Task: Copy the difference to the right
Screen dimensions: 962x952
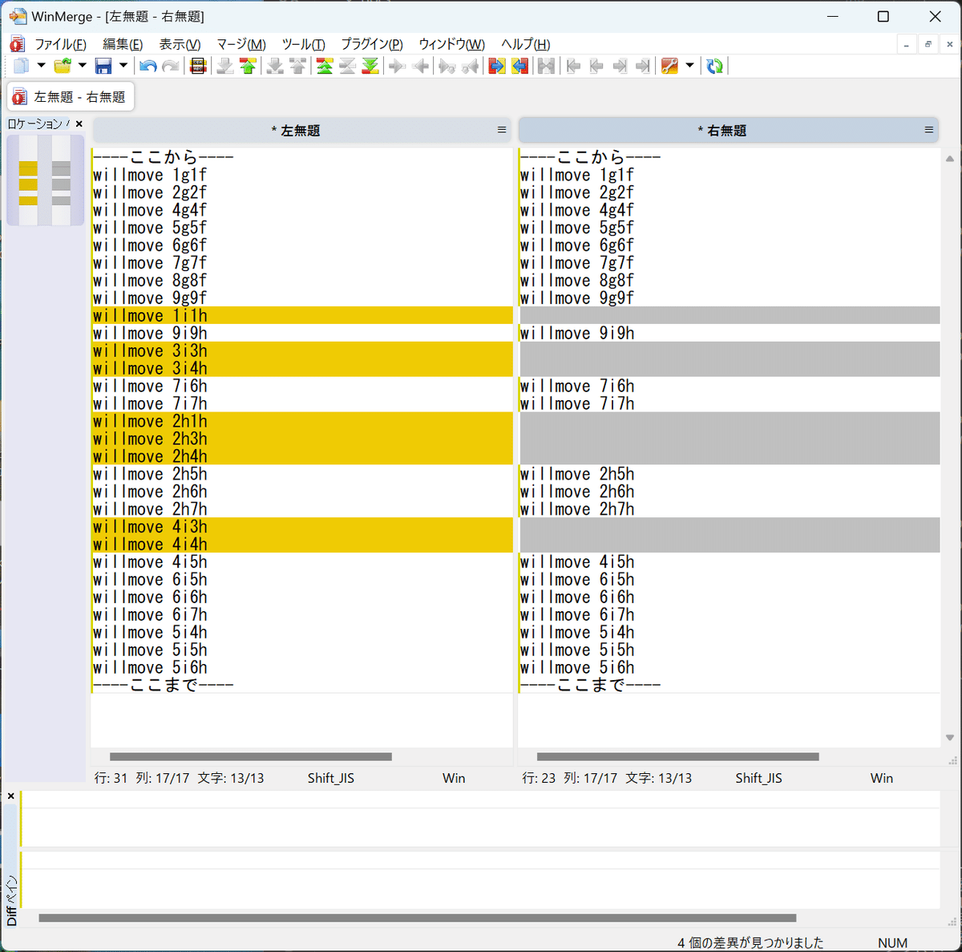Action: pos(398,66)
